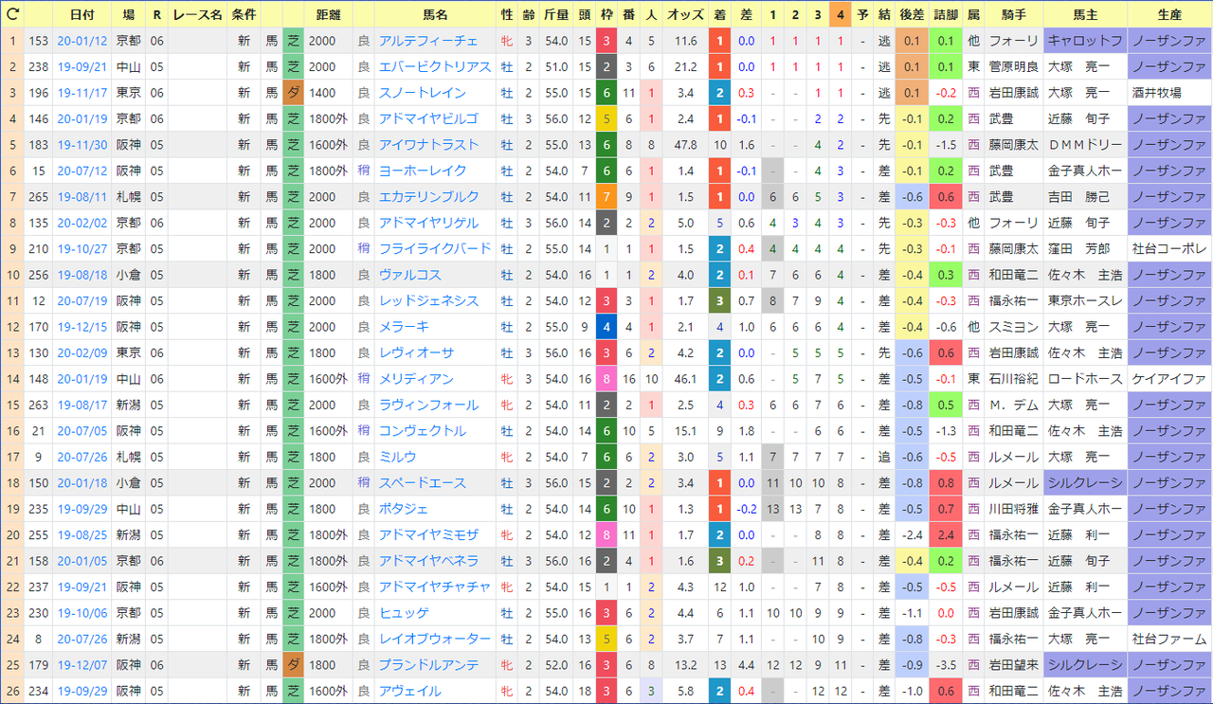Open race date link 19-11/30
This screenshot has height=704, width=1213.
coord(81,145)
